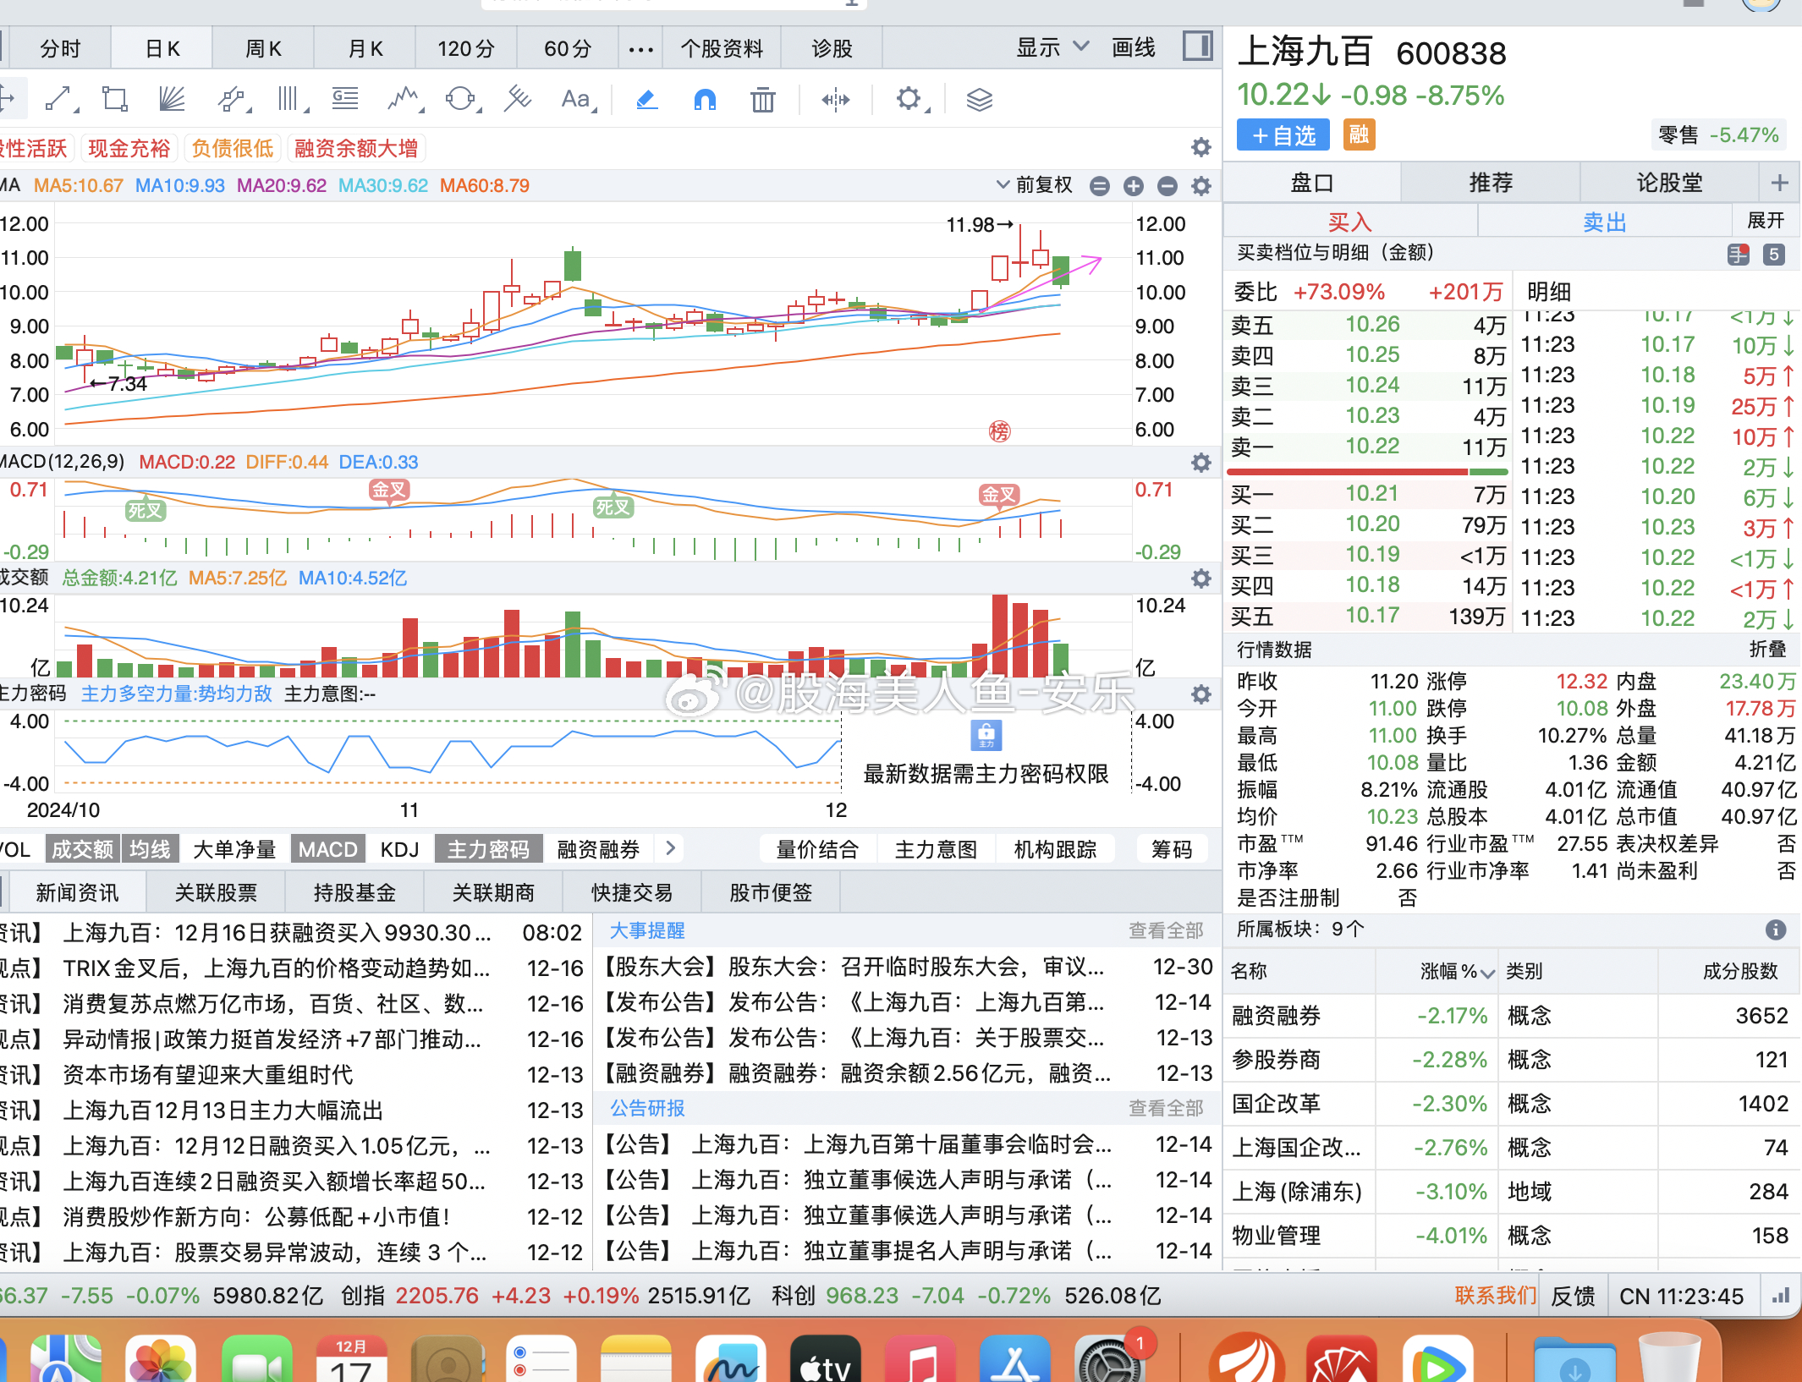Select the wave line drawing tool

pyautogui.click(x=404, y=100)
